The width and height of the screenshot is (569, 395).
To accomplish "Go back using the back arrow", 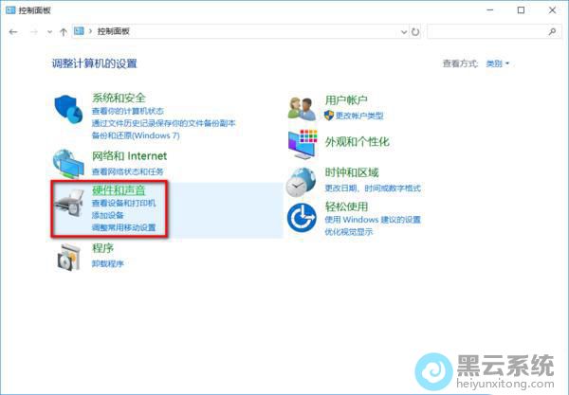I will tap(13, 31).
